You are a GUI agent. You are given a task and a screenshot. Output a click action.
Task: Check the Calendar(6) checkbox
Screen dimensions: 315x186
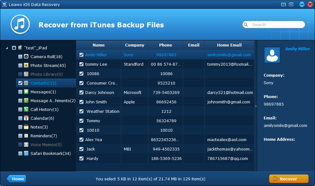[x=20, y=118]
